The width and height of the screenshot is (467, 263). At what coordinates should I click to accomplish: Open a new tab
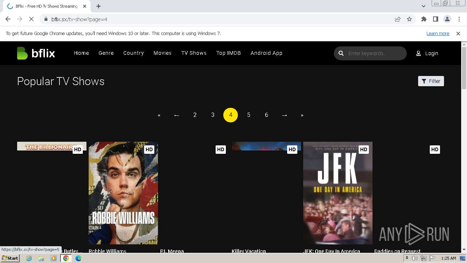tap(99, 6)
